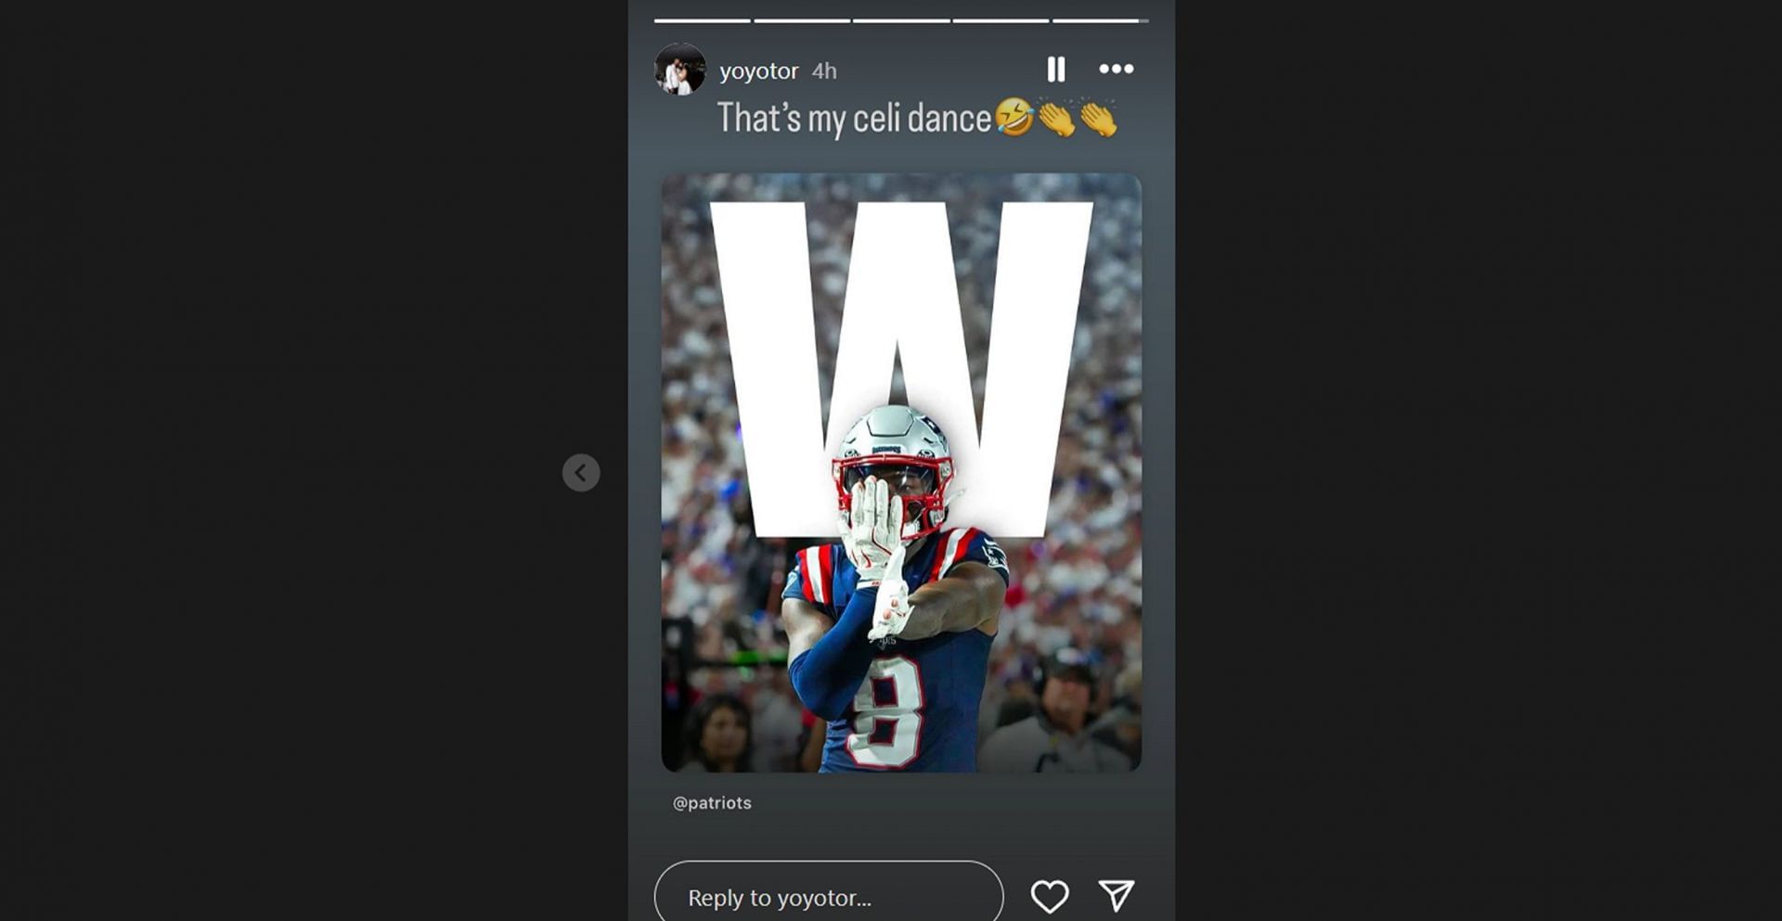Like the story with the heart icon
The width and height of the screenshot is (1782, 921).
coord(1050,896)
